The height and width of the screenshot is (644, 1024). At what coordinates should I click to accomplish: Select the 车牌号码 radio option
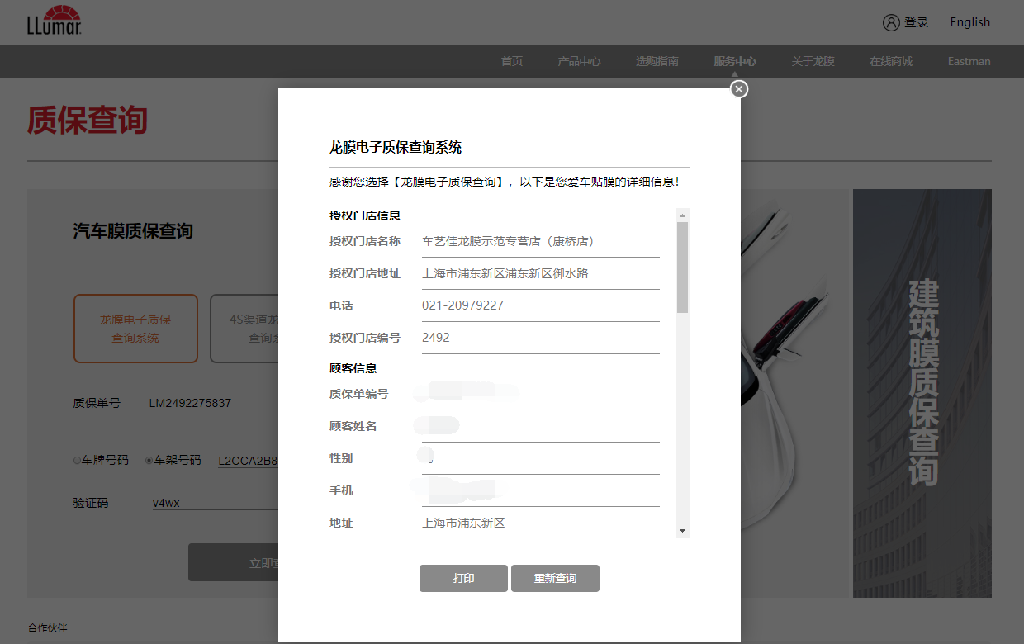click(77, 460)
